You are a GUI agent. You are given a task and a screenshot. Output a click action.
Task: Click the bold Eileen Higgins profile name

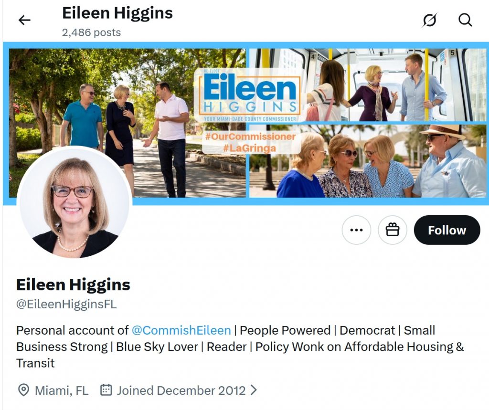pos(73,284)
